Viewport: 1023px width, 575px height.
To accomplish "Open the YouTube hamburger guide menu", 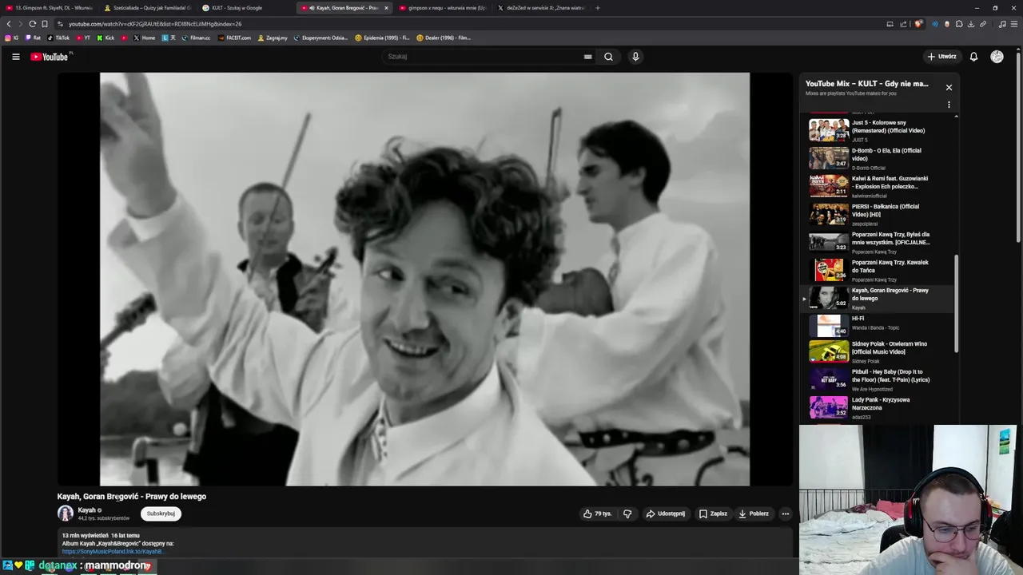I will pos(15,57).
